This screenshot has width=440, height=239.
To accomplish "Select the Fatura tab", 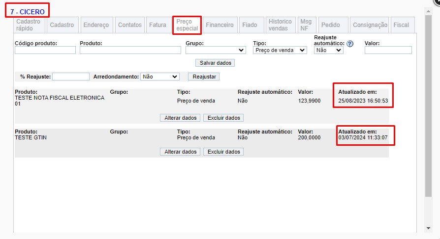I will point(157,25).
